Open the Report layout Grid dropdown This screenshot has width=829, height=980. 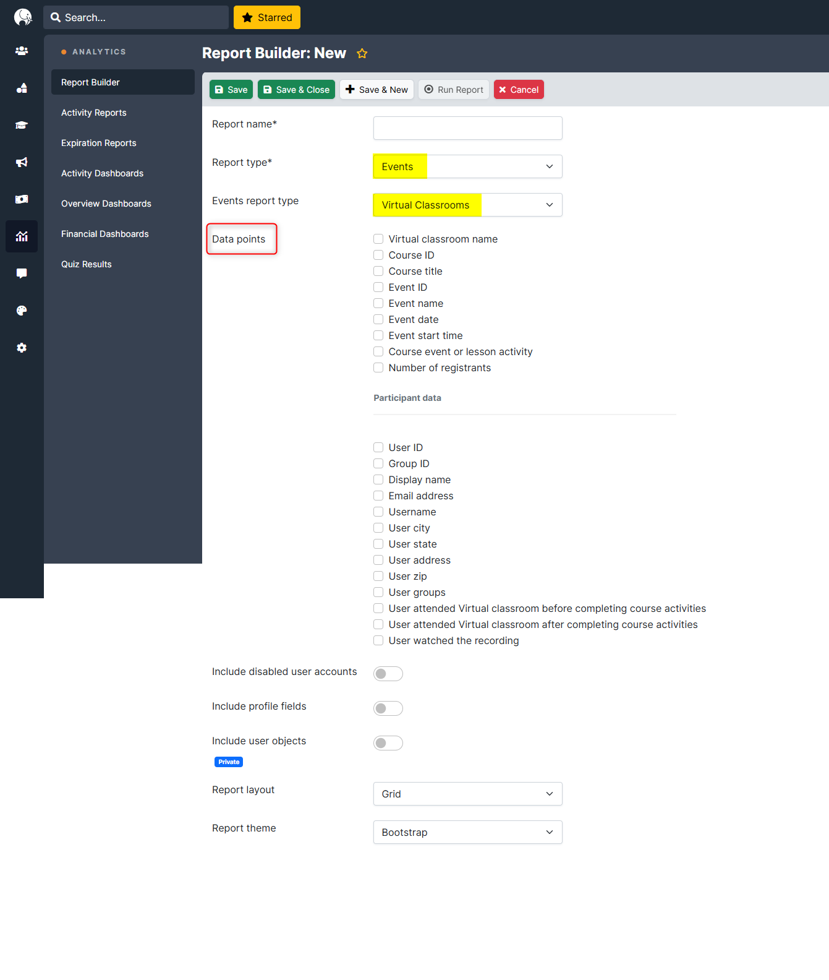click(x=467, y=794)
